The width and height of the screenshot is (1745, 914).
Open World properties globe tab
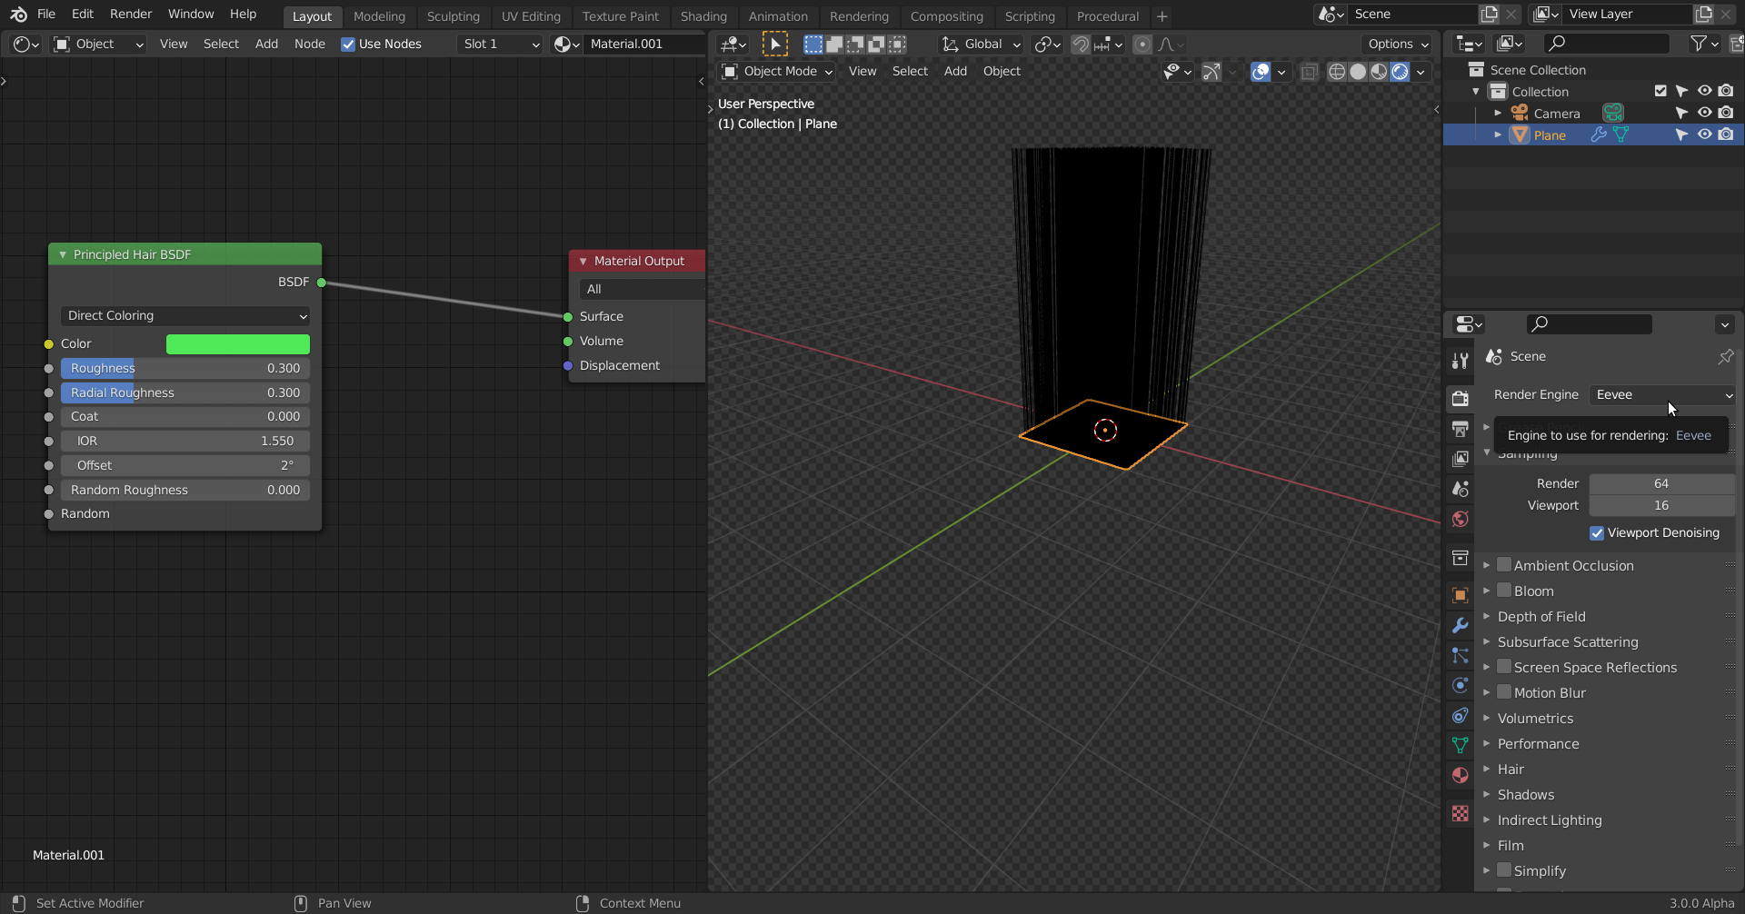click(x=1461, y=519)
